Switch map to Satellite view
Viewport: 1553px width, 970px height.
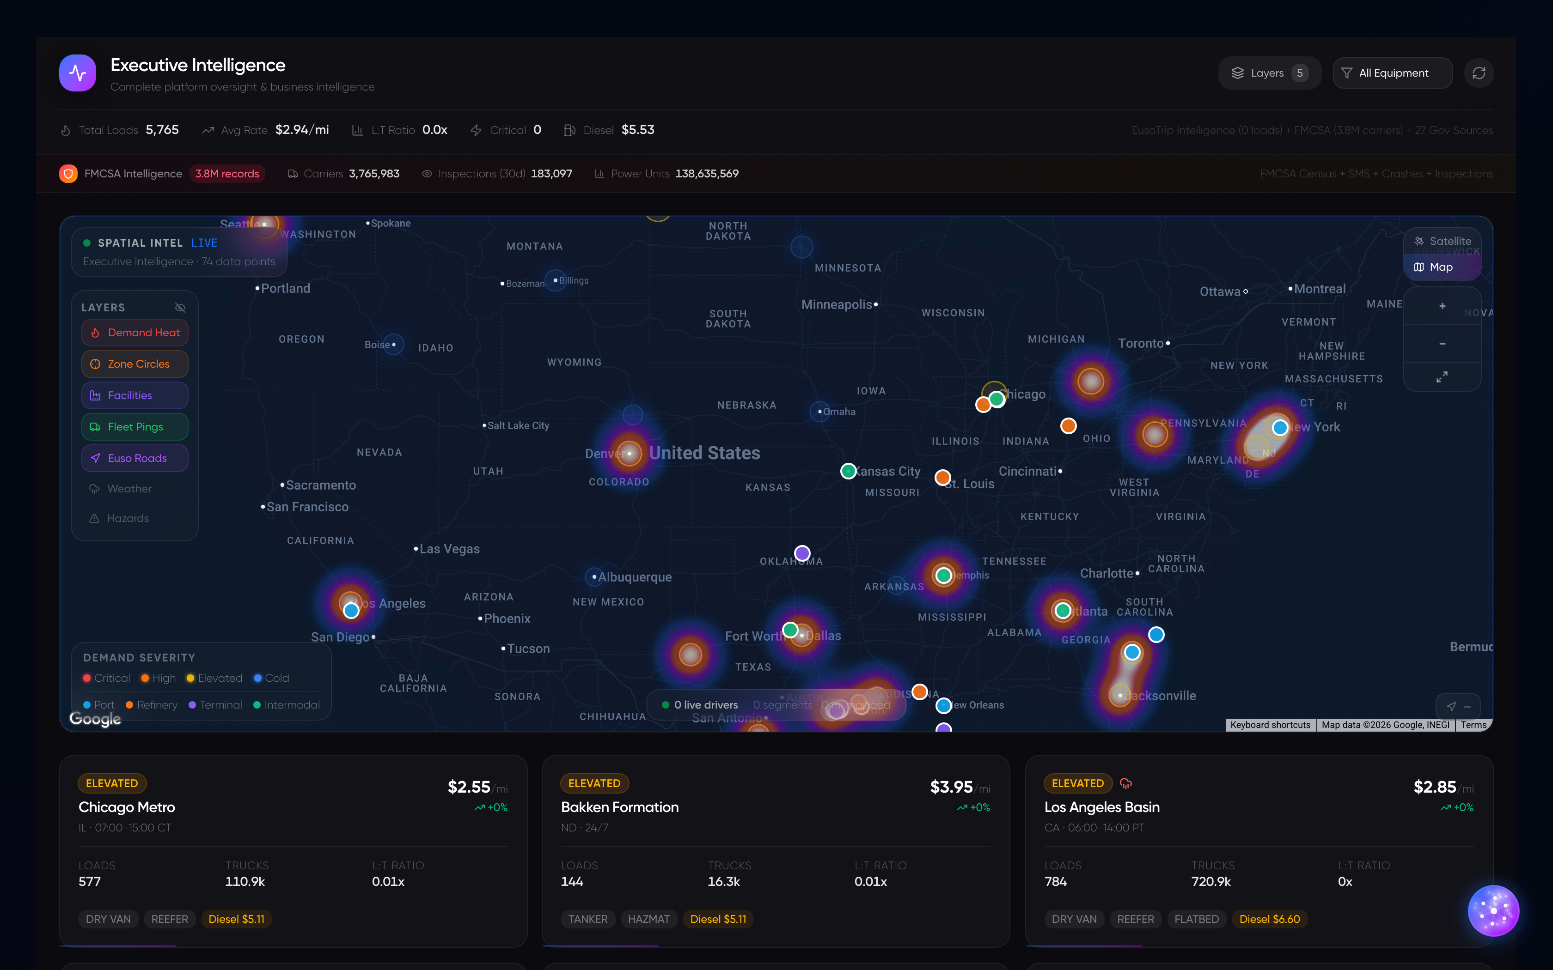[x=1442, y=241]
